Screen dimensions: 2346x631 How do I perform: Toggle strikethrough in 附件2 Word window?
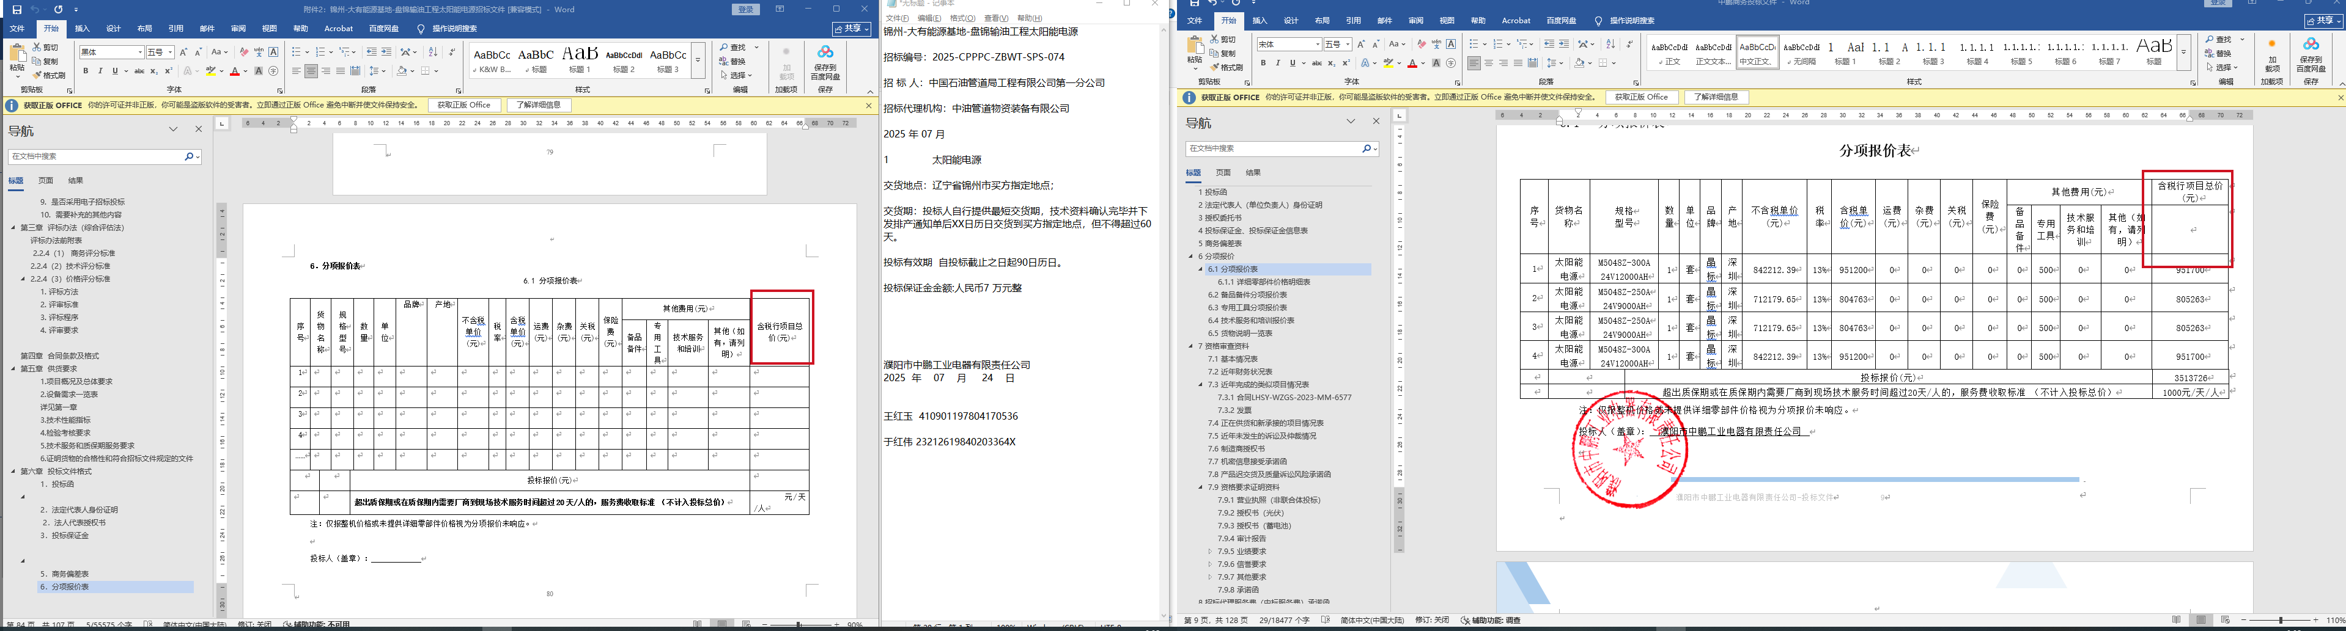click(x=139, y=71)
